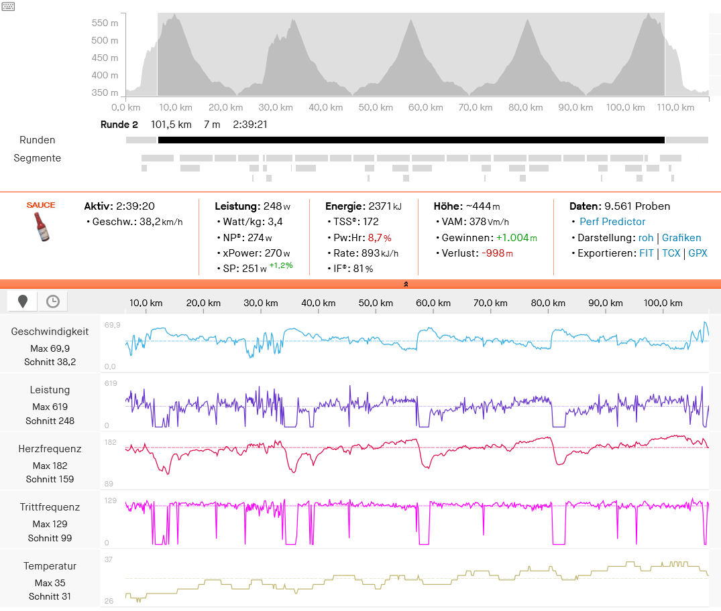Screen dimensions: 721x611
Task: Select the last grey lap bar in Runden
Action: pos(687,140)
